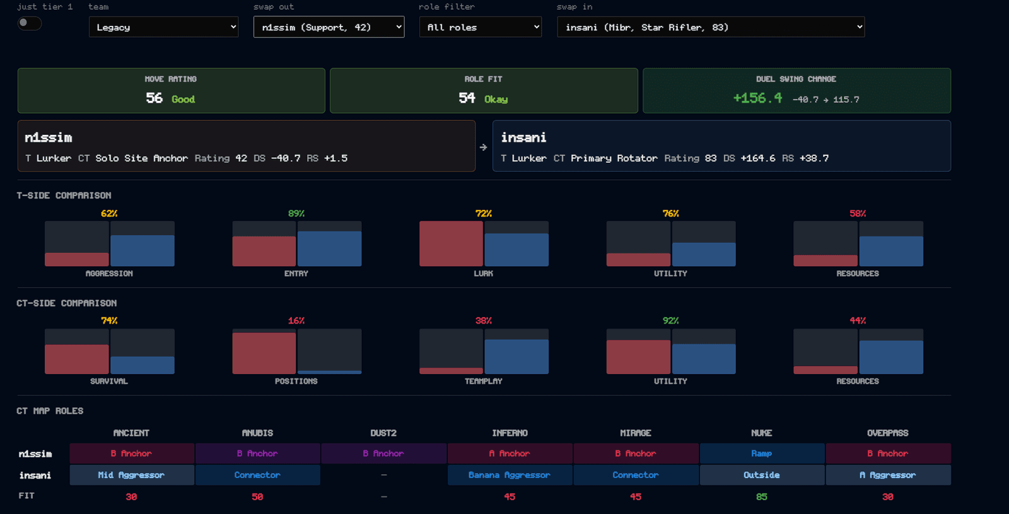Expand the role filter dropdown
Image resolution: width=1009 pixels, height=514 pixels.
481,27
